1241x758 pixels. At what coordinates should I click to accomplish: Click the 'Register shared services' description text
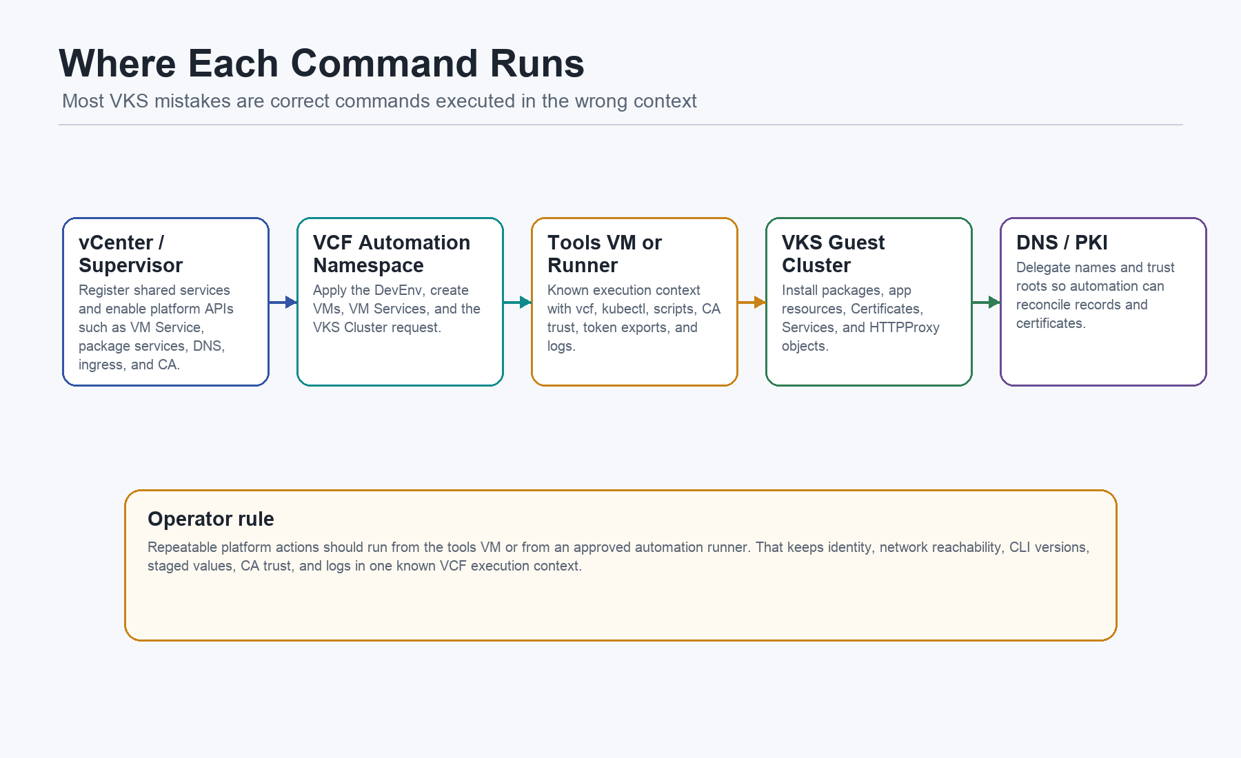[x=156, y=327]
